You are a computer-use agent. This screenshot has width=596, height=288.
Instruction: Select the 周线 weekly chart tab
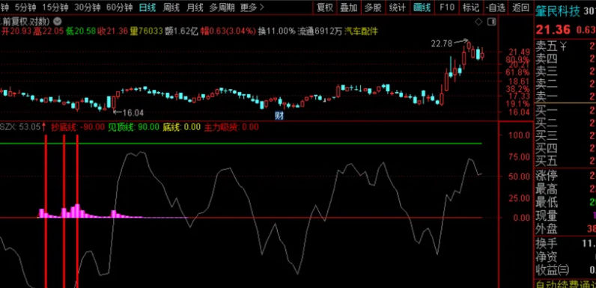pyautogui.click(x=171, y=7)
